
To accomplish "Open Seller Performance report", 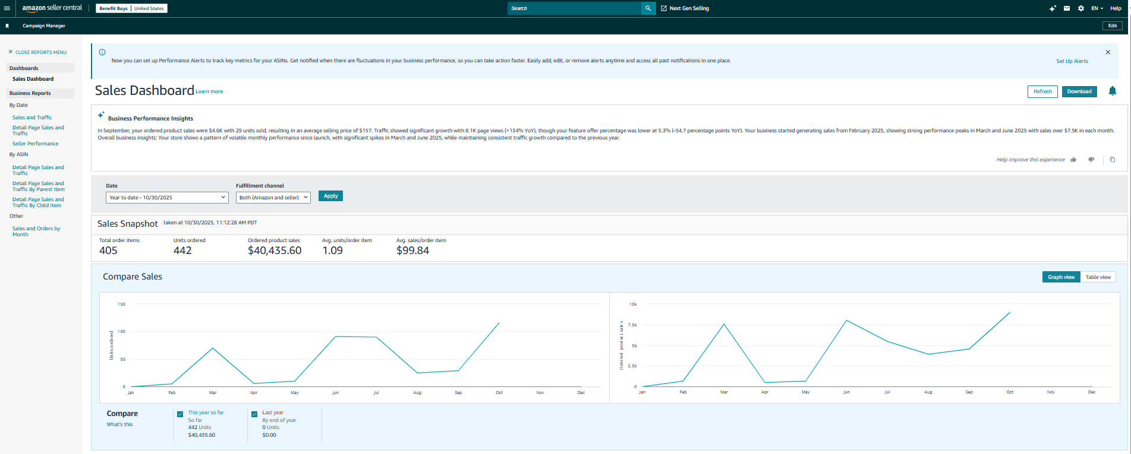I will click(x=36, y=144).
